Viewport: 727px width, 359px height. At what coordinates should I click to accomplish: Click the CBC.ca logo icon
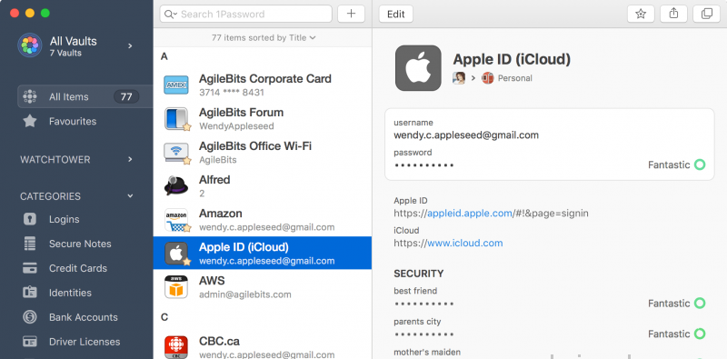[x=176, y=347]
